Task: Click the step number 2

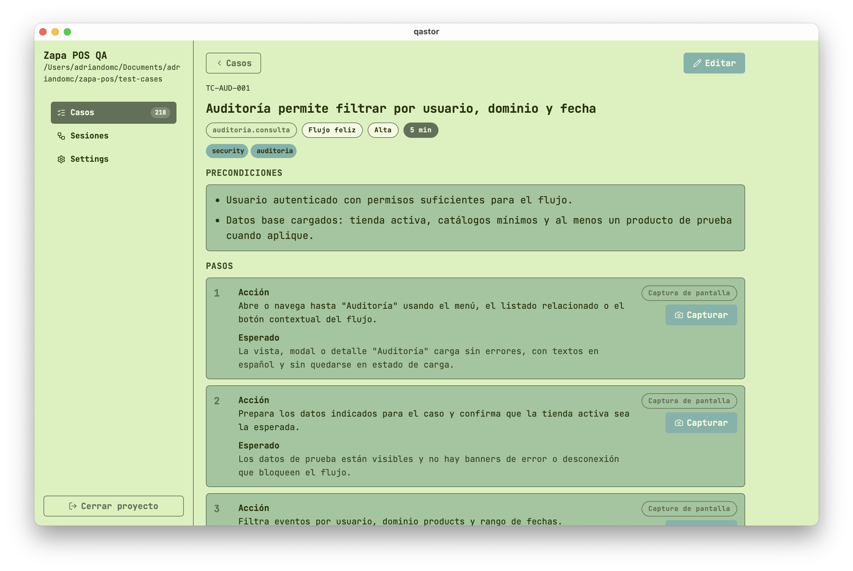Action: pos(217,401)
